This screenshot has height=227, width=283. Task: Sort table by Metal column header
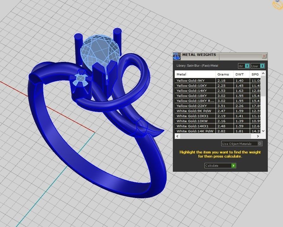tap(195, 74)
